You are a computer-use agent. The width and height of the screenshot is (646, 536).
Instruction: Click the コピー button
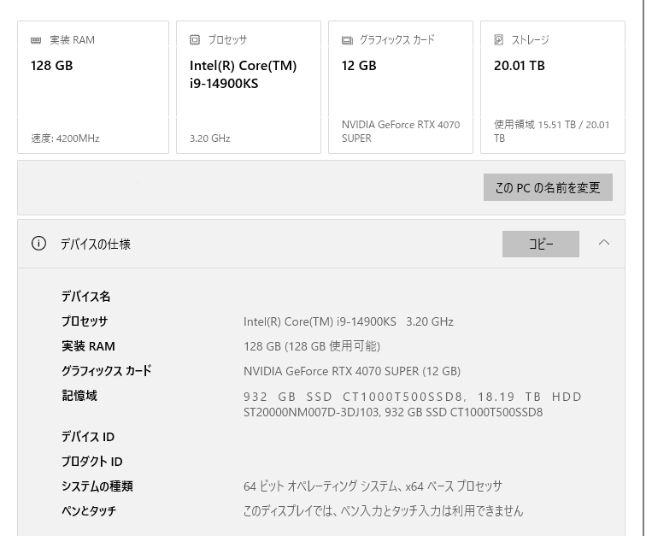coord(541,244)
